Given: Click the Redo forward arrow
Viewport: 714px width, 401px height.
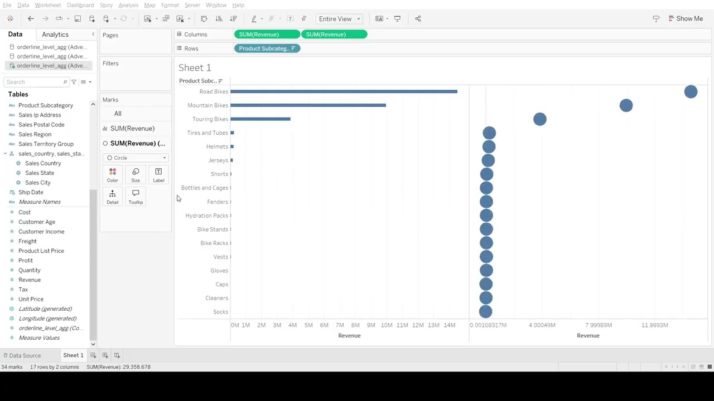Looking at the screenshot, I should pos(45,19).
